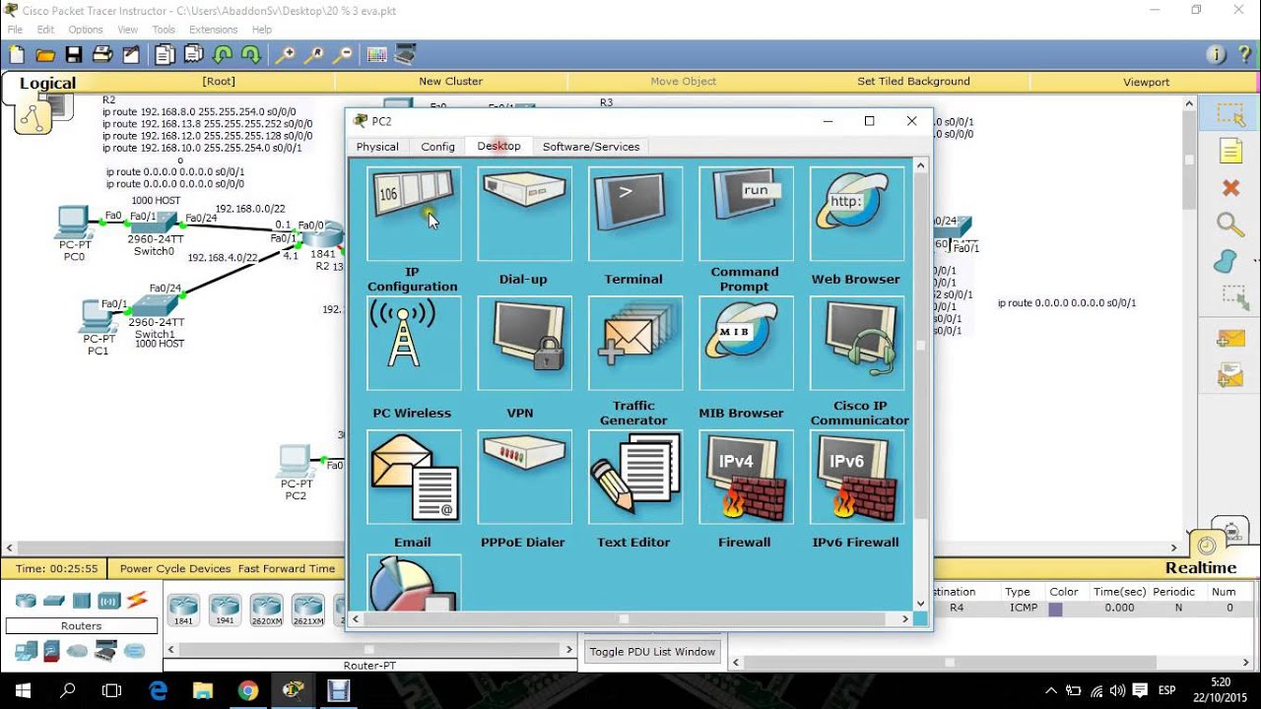The height and width of the screenshot is (709, 1261).
Task: Save the file with floppy icon
Action: 74,55
